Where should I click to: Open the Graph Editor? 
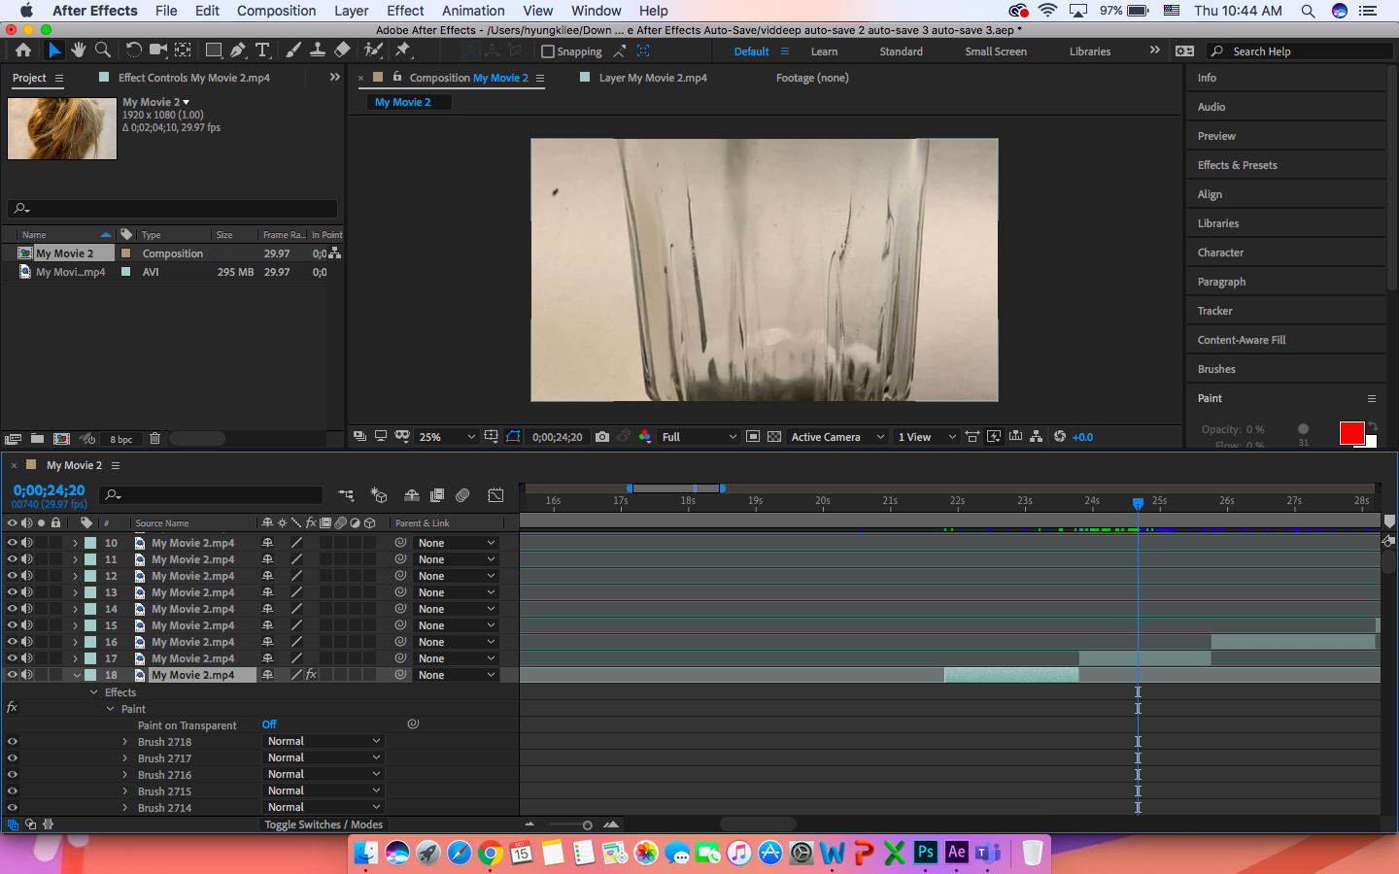coord(495,495)
